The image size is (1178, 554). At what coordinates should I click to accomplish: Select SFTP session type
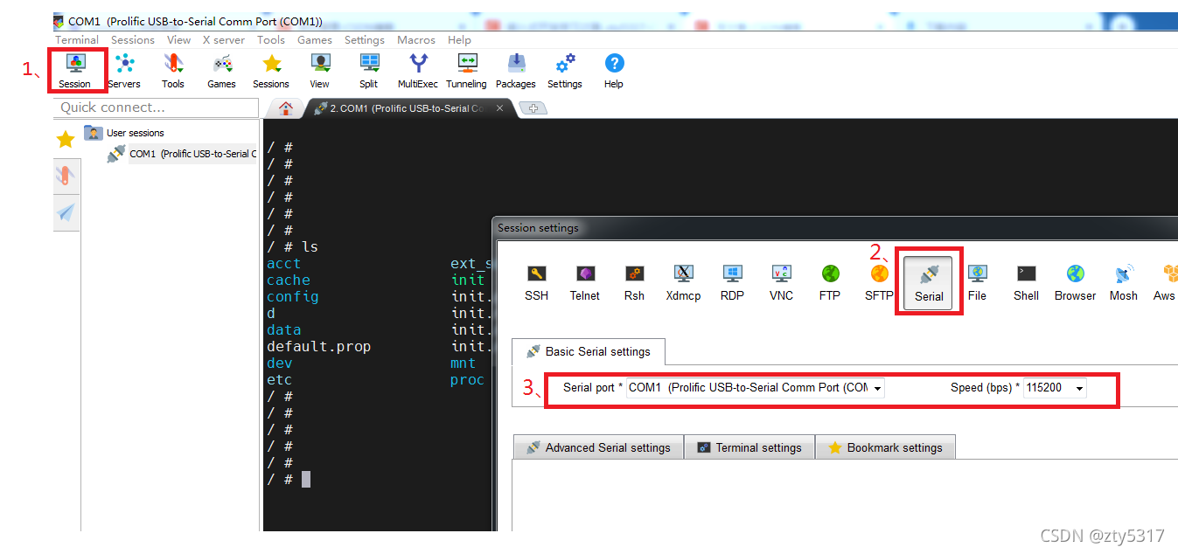coord(879,283)
